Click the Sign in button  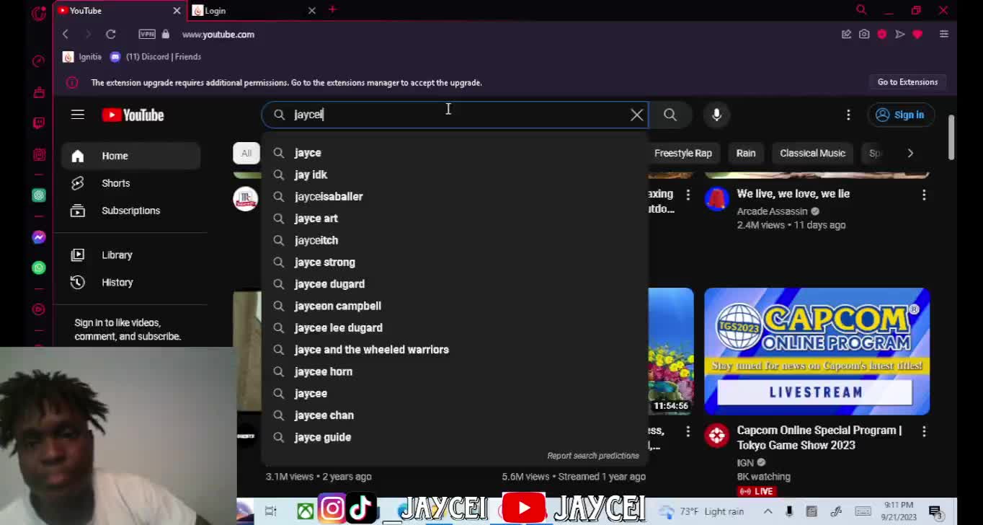click(901, 115)
